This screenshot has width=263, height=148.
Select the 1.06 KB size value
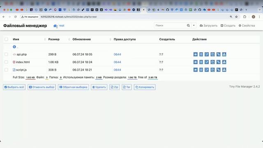coord(53,62)
